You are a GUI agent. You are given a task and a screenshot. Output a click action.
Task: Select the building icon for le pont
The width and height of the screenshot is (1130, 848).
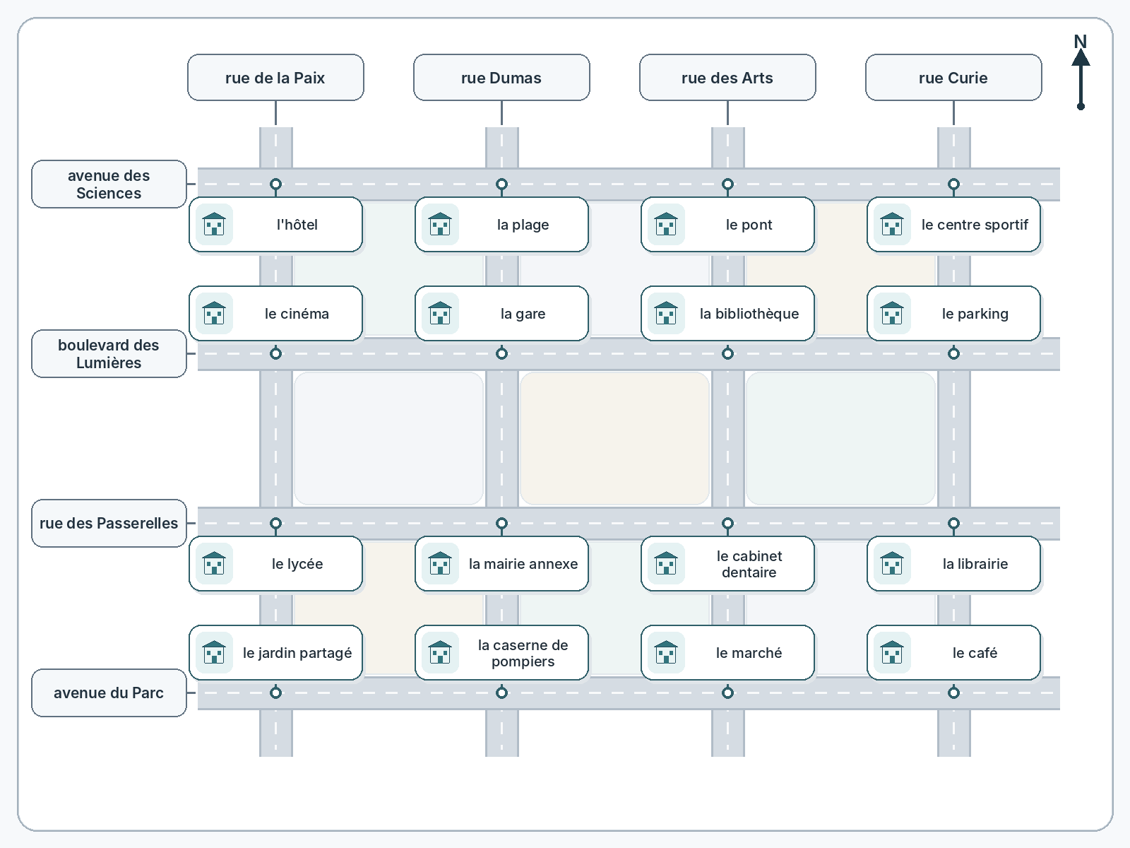click(666, 225)
